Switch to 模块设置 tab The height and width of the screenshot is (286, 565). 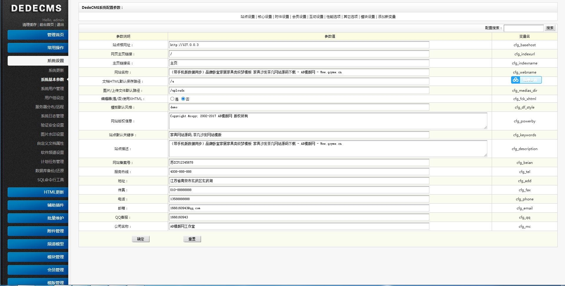click(x=368, y=17)
